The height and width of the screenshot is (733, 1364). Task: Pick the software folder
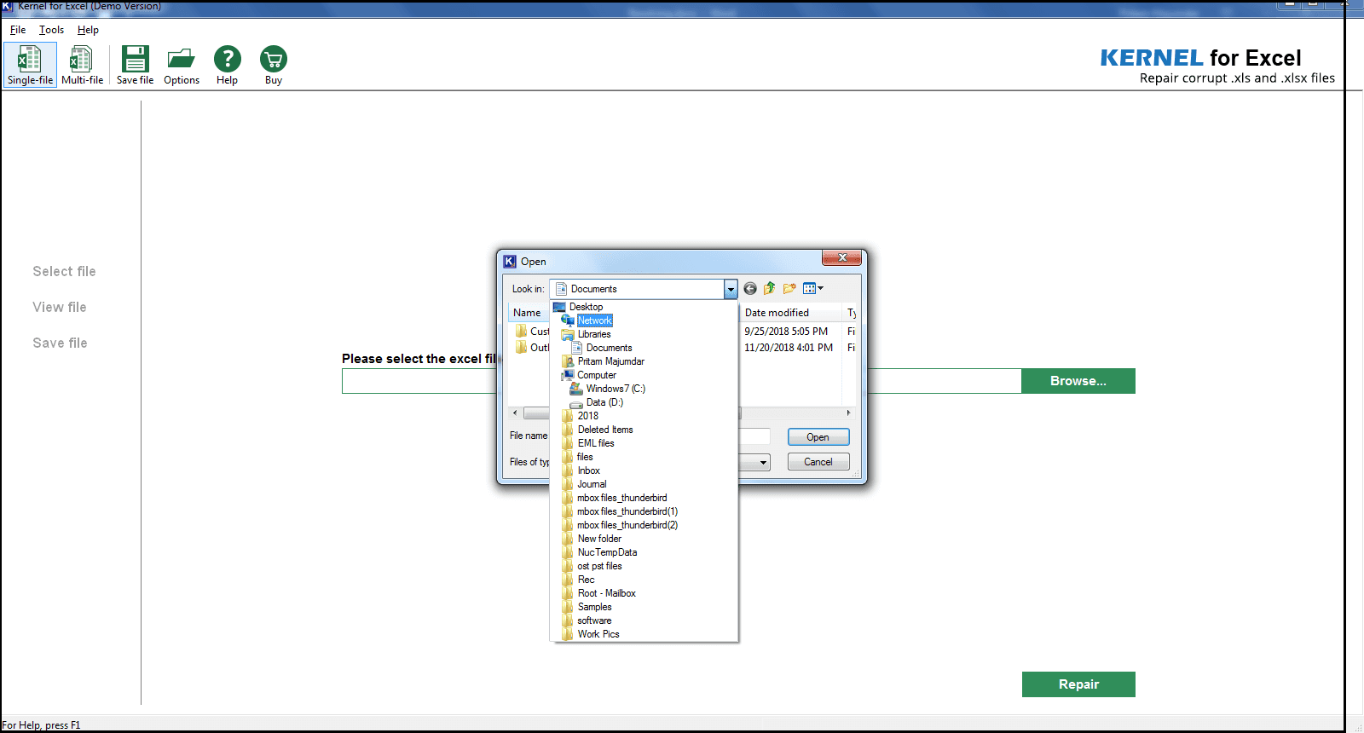(594, 620)
